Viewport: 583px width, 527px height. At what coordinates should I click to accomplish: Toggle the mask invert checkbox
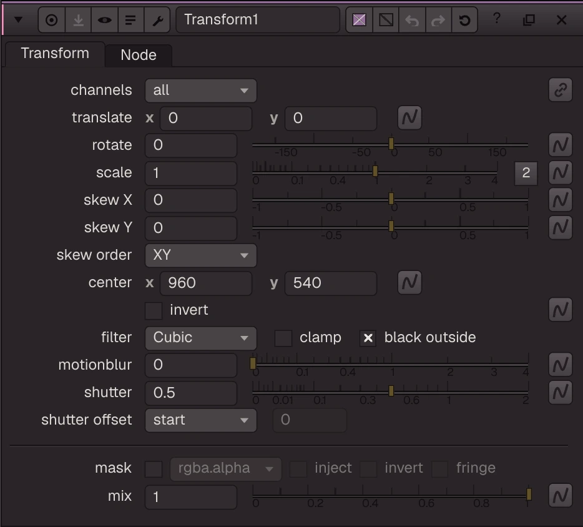(x=368, y=469)
